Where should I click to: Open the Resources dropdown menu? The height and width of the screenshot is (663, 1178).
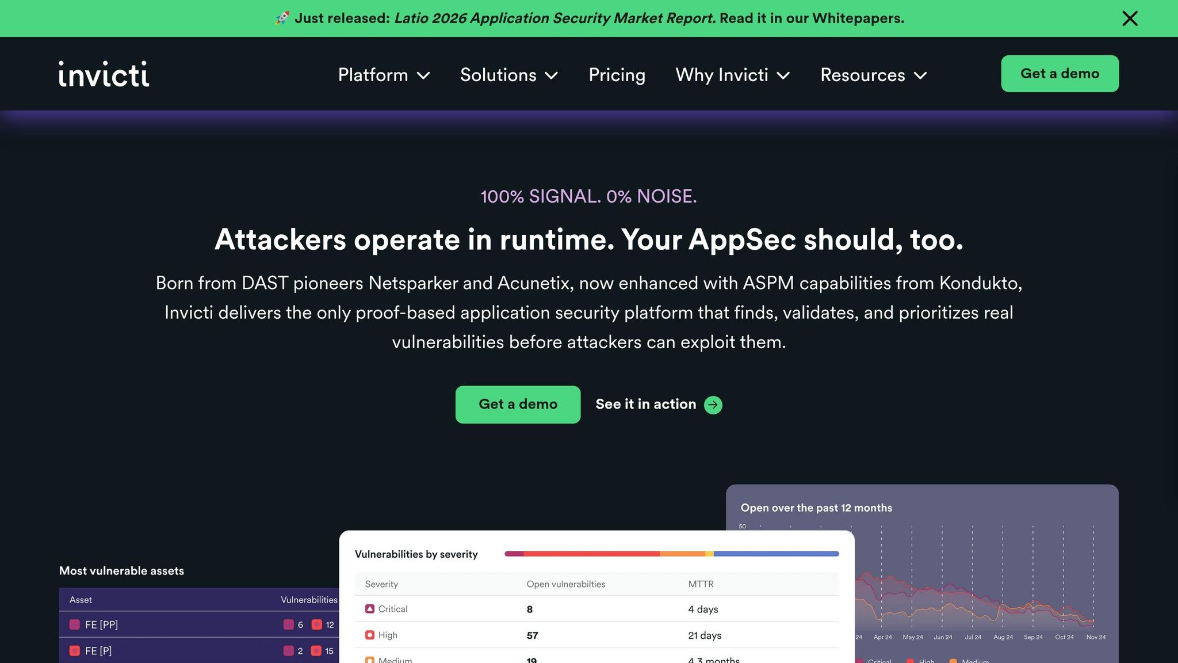[873, 75]
